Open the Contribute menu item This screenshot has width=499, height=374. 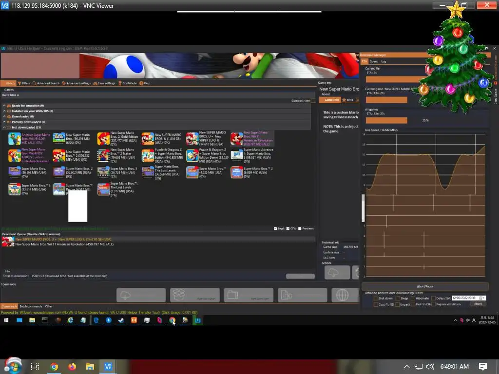coord(128,83)
